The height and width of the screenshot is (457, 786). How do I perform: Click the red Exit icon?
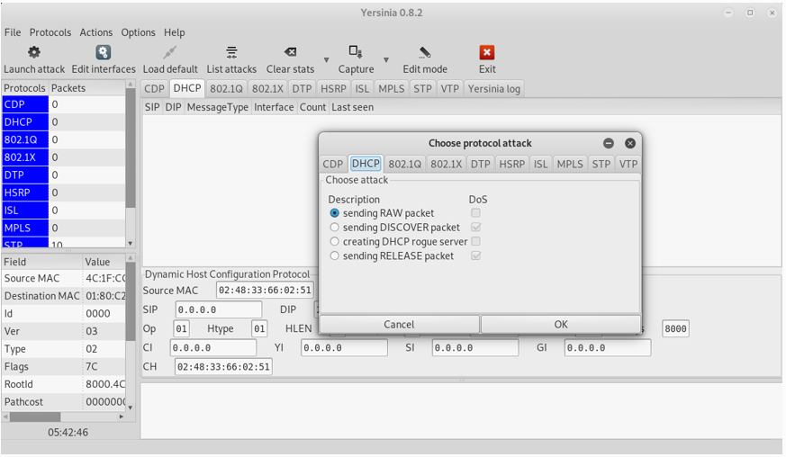pyautogui.click(x=487, y=52)
